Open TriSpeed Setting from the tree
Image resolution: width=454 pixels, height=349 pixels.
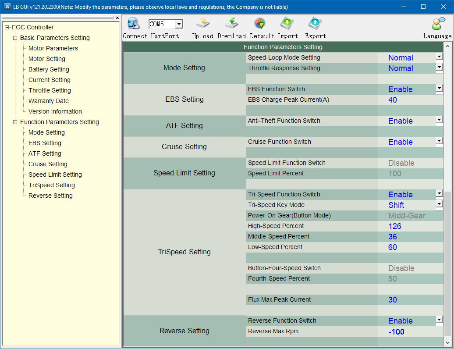(x=51, y=185)
